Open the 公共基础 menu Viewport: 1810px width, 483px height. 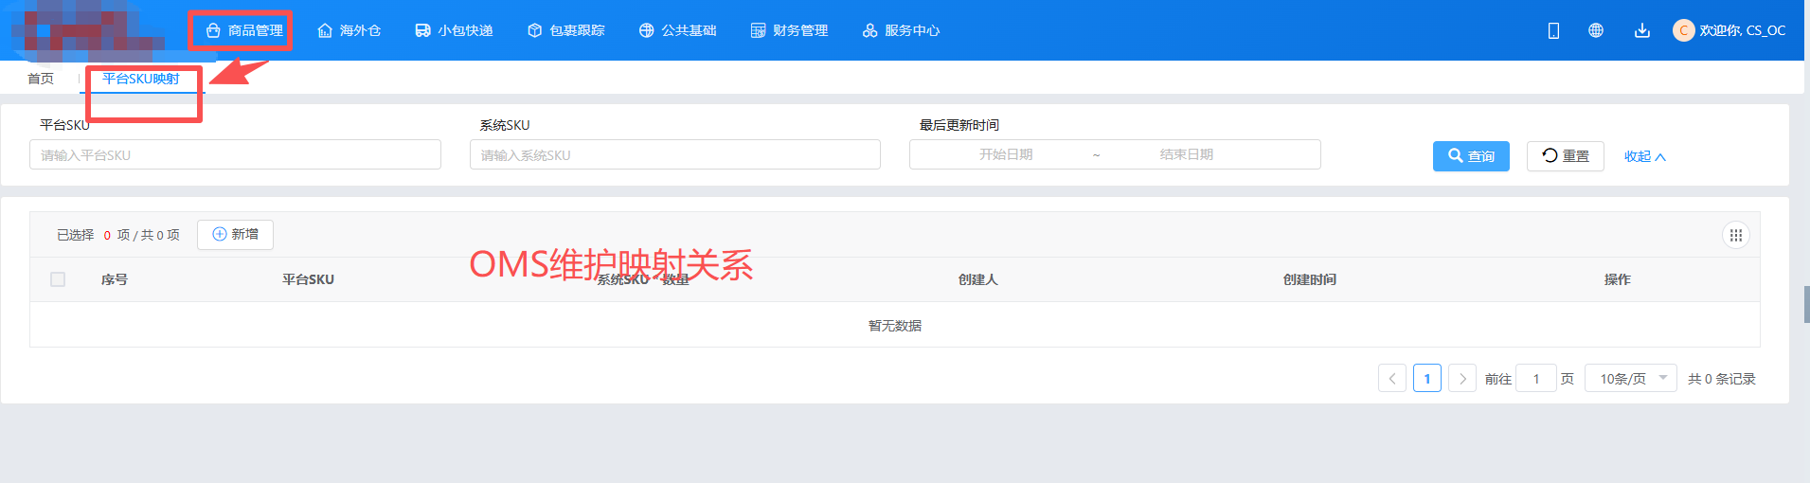point(677,30)
